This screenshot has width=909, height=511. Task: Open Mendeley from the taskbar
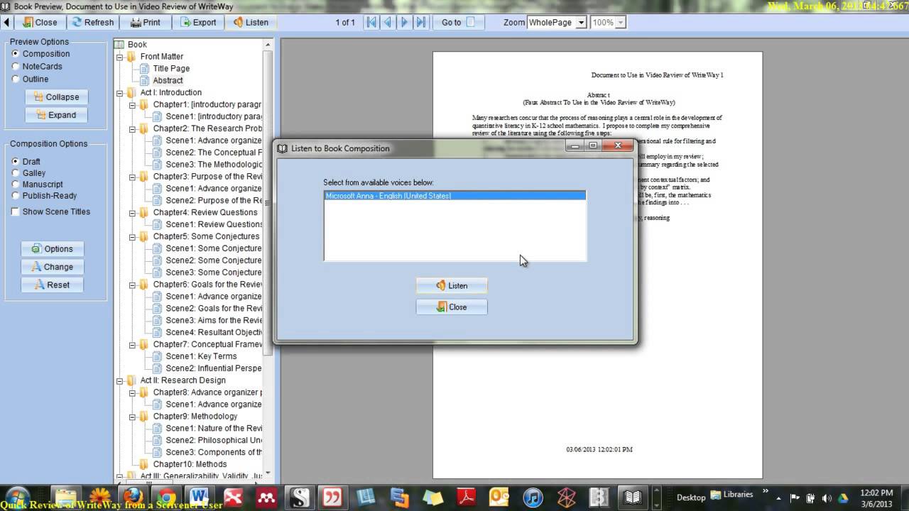pyautogui.click(x=266, y=498)
